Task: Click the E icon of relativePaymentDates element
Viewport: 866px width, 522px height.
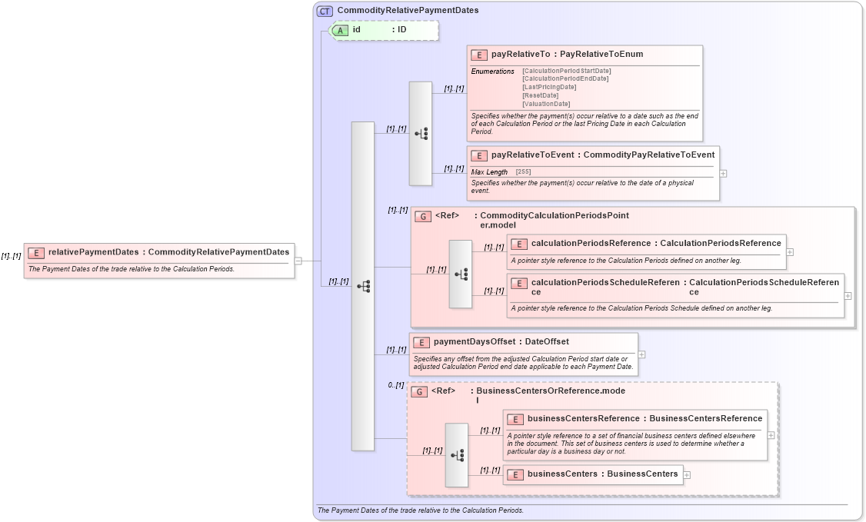Action: 36,253
